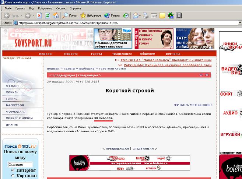Screen dimensions: 242x179
Task: Select the Картинки radio button
Action: (13, 176)
